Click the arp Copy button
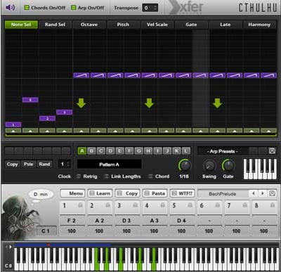 pyautogui.click(x=12, y=164)
